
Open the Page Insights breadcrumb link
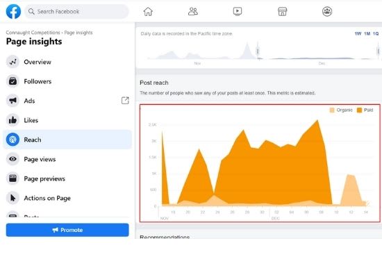78,33
